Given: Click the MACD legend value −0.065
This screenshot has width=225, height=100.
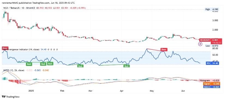Looking at the screenshot, I should [37, 70].
